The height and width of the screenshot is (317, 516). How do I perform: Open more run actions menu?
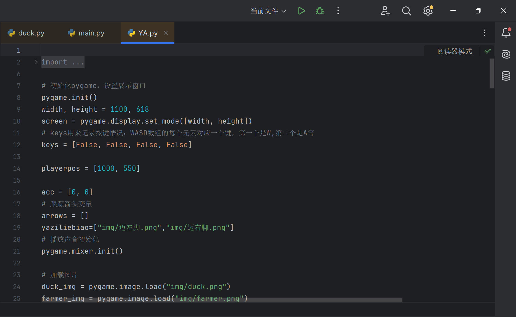pyautogui.click(x=338, y=11)
